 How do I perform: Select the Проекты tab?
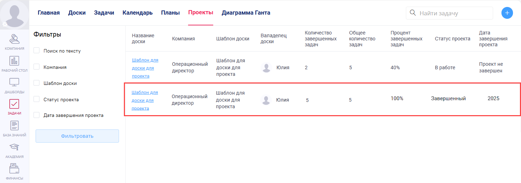tap(201, 13)
